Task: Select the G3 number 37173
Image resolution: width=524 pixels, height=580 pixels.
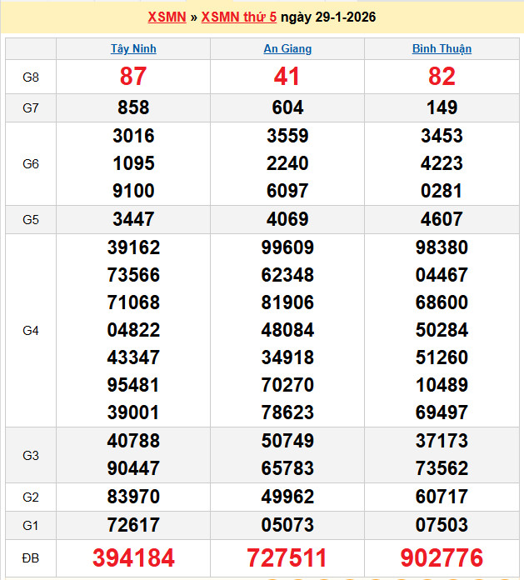Action: (x=442, y=441)
